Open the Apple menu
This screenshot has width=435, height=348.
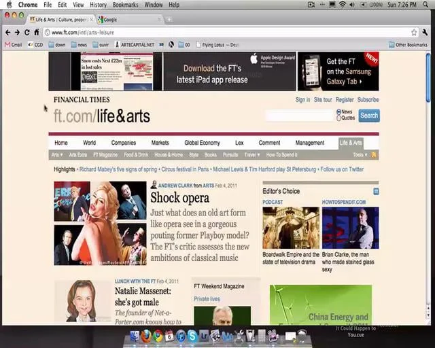point(9,5)
